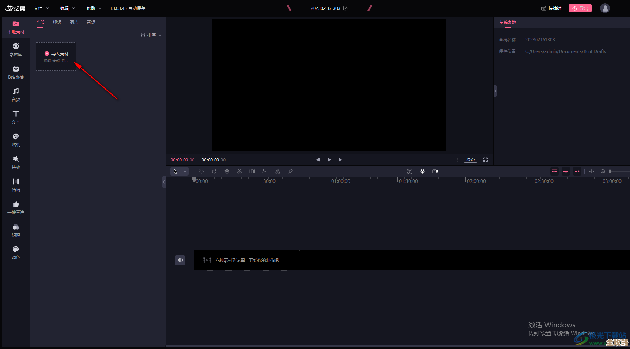Select the 贴纸 sticker tool

click(x=16, y=140)
